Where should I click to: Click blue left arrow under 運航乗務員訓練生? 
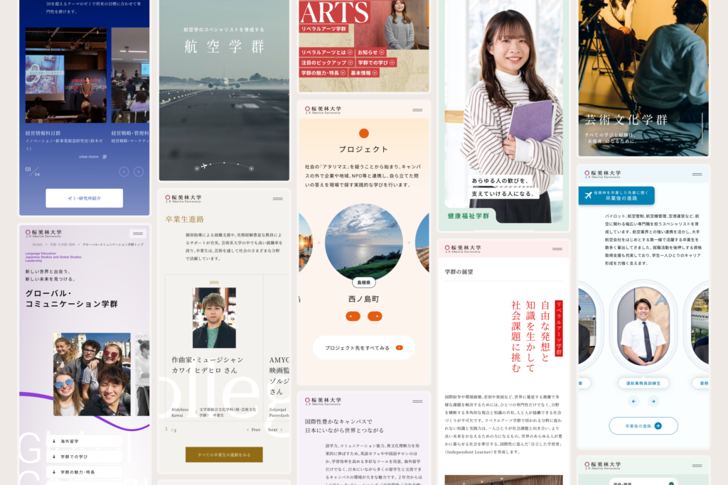click(633, 401)
